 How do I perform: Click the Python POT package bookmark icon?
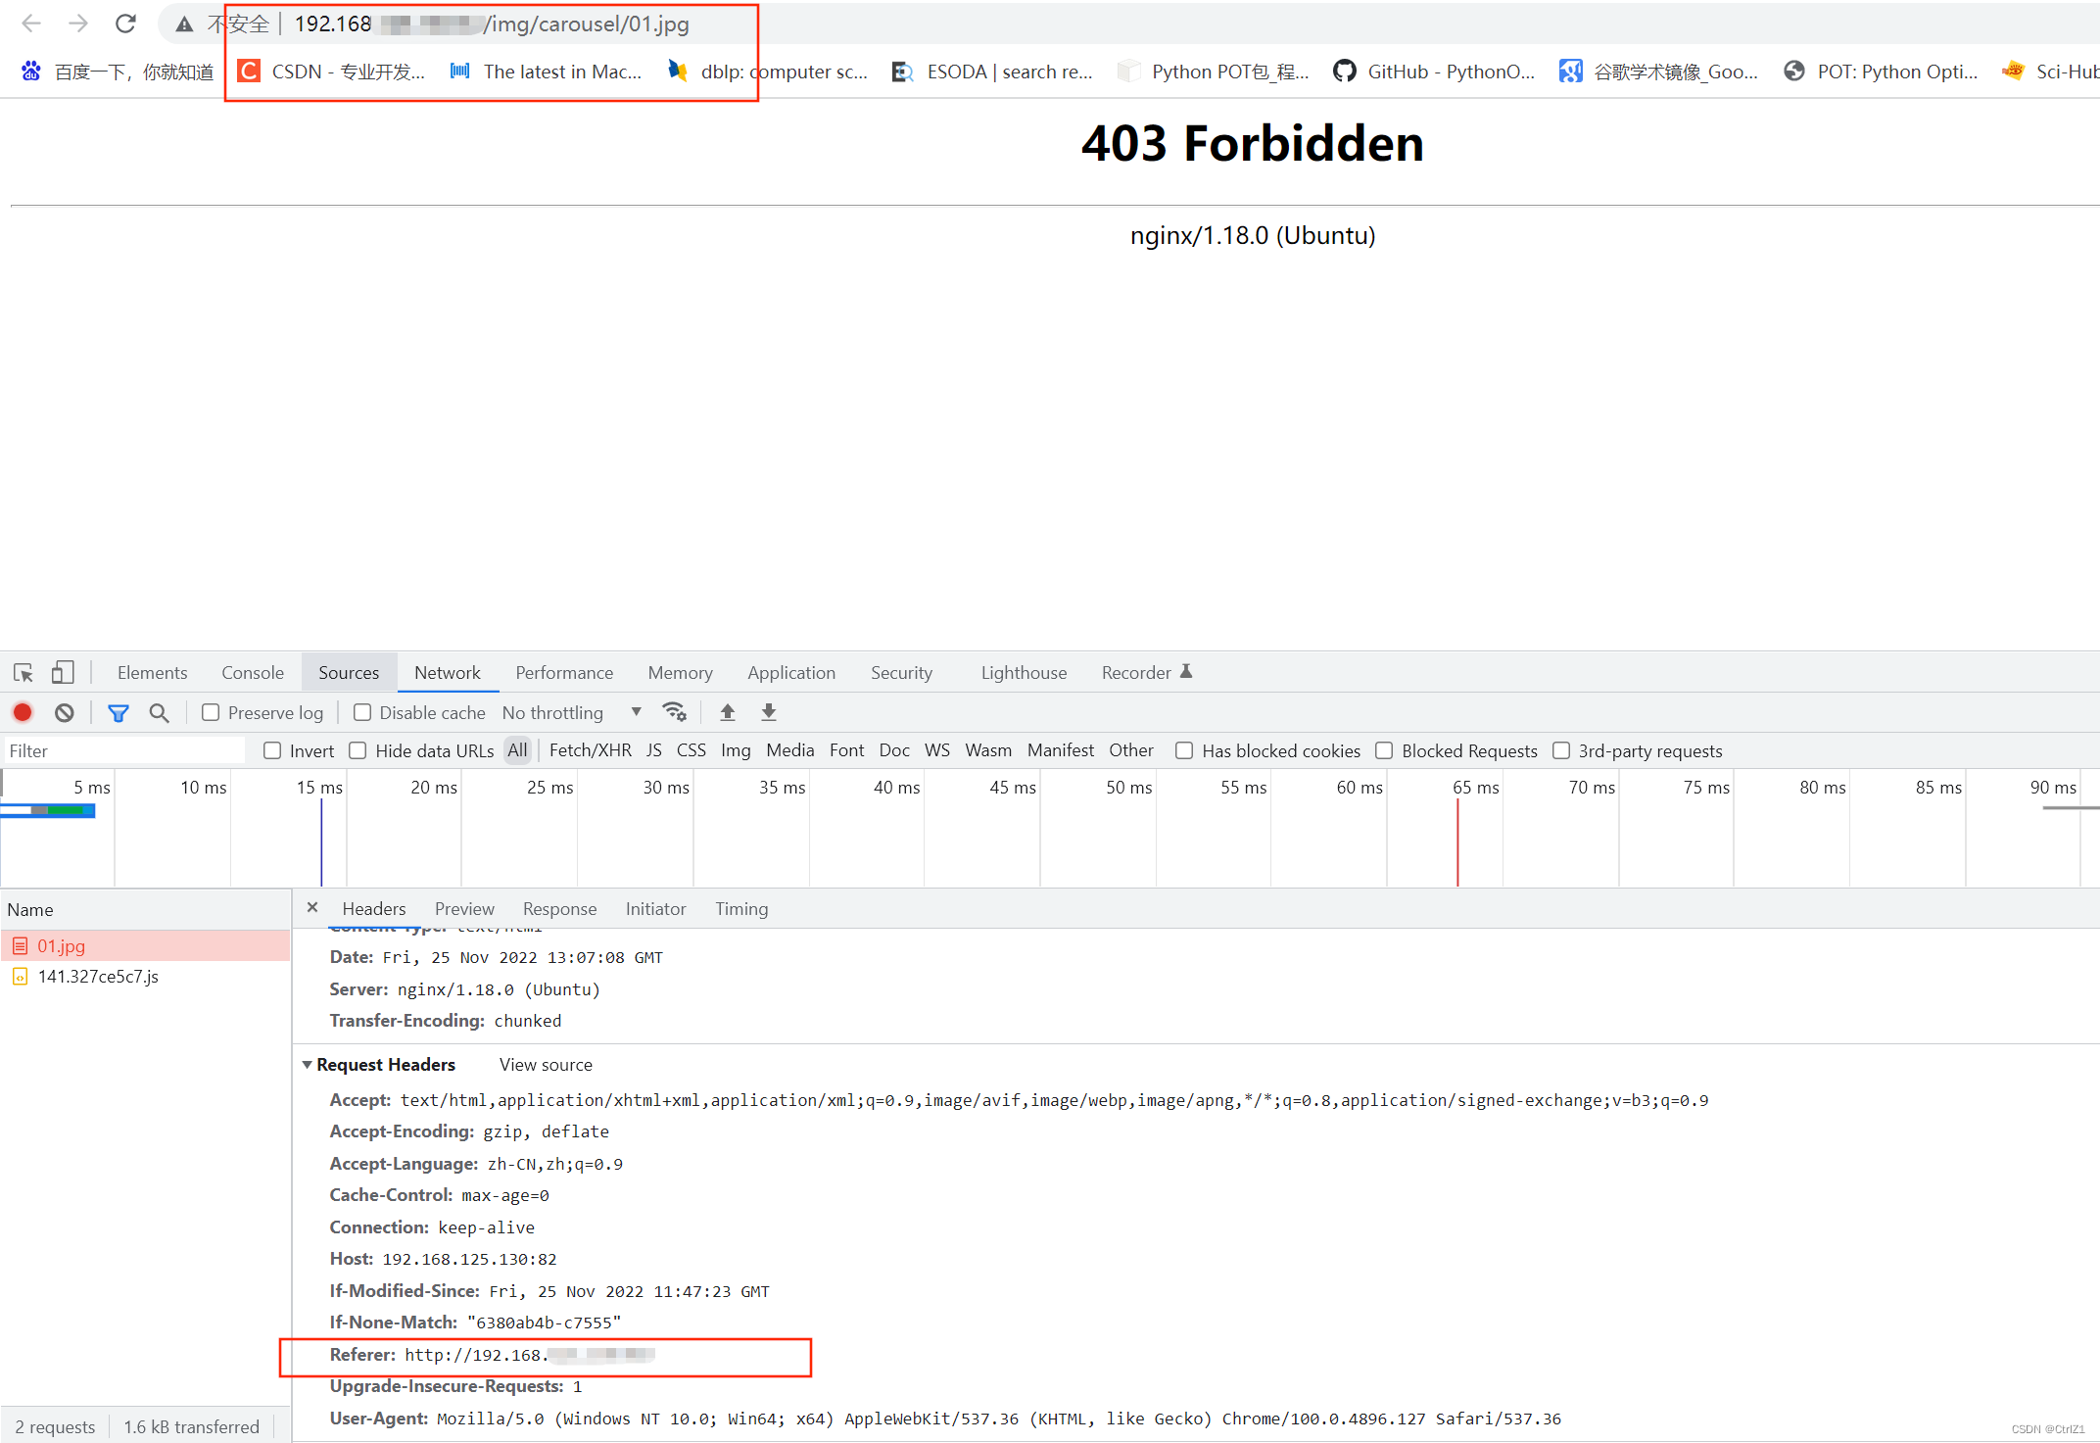(1128, 72)
